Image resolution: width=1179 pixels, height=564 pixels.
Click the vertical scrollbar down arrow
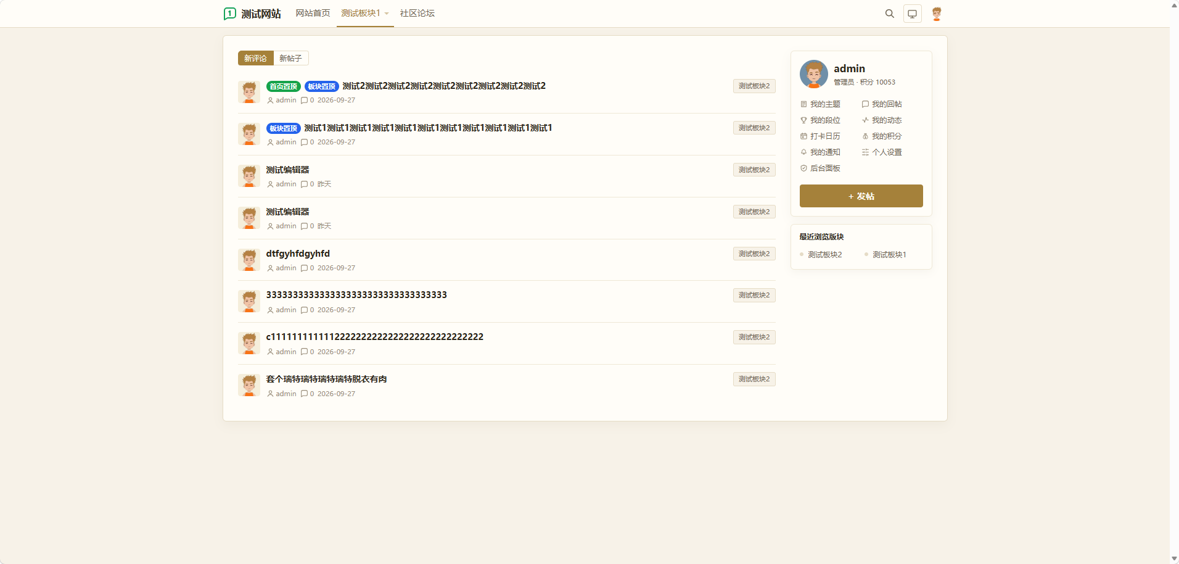pyautogui.click(x=1174, y=559)
